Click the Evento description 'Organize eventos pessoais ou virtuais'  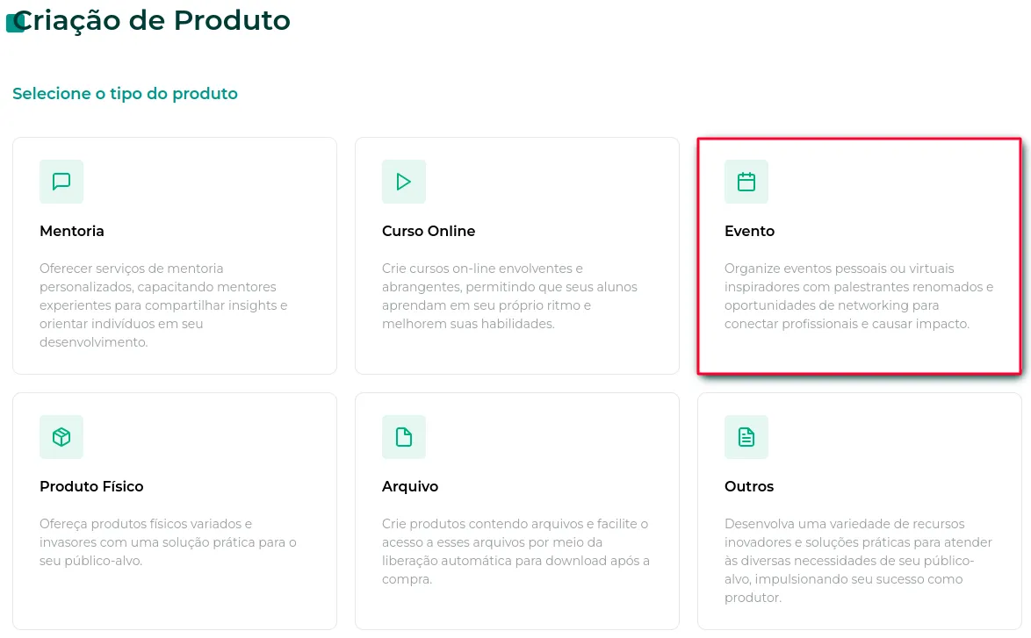(x=859, y=296)
